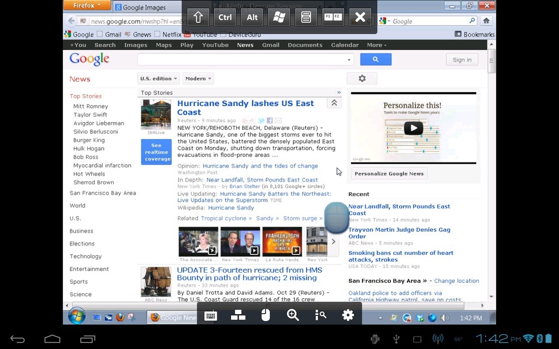Open the magnifier options icon beside zoom
The height and width of the screenshot is (349, 559).
[x=320, y=315]
